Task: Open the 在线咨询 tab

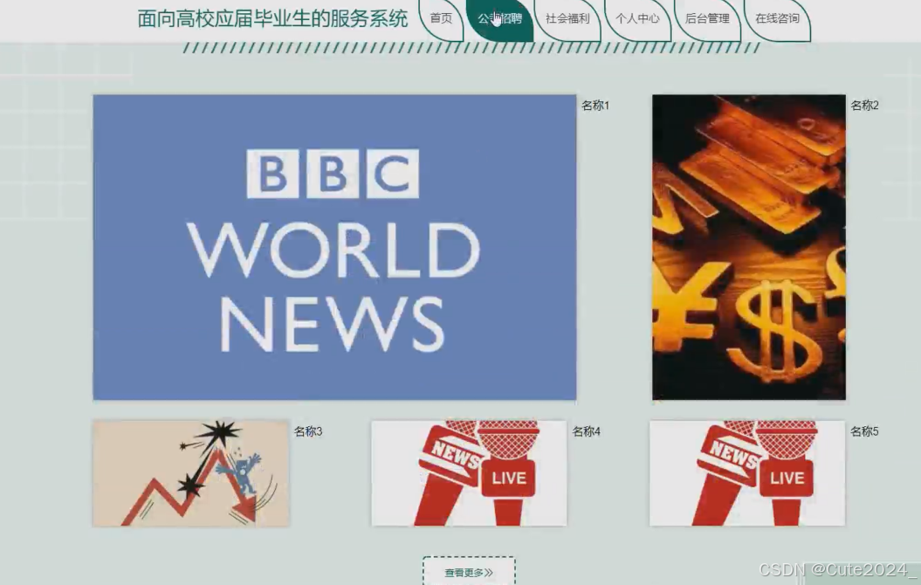Action: point(777,19)
